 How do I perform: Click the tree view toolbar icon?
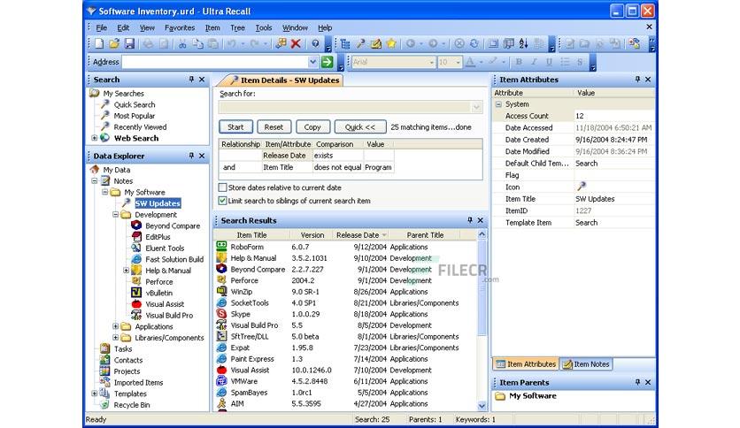click(345, 44)
